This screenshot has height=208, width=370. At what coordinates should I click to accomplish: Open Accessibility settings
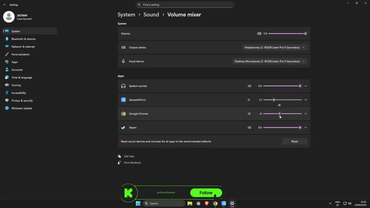point(30,93)
